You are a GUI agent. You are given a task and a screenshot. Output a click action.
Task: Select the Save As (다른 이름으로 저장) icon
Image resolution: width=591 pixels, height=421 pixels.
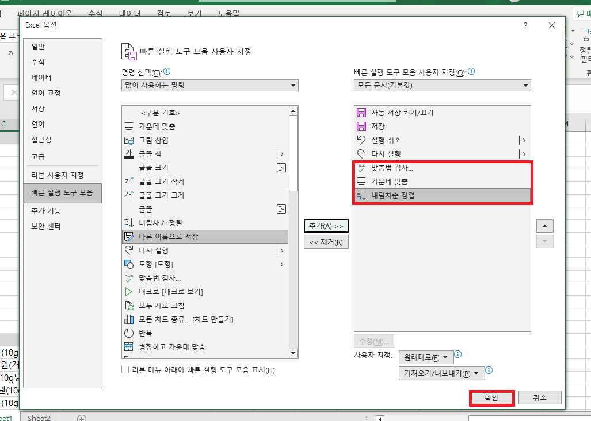(x=129, y=237)
